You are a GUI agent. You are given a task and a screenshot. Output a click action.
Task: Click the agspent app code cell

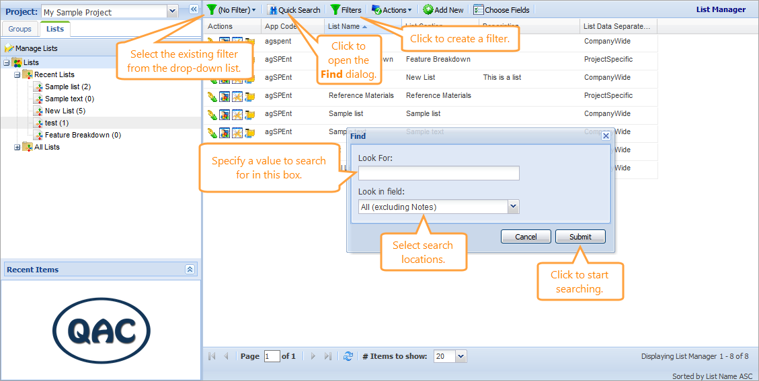[x=278, y=42]
